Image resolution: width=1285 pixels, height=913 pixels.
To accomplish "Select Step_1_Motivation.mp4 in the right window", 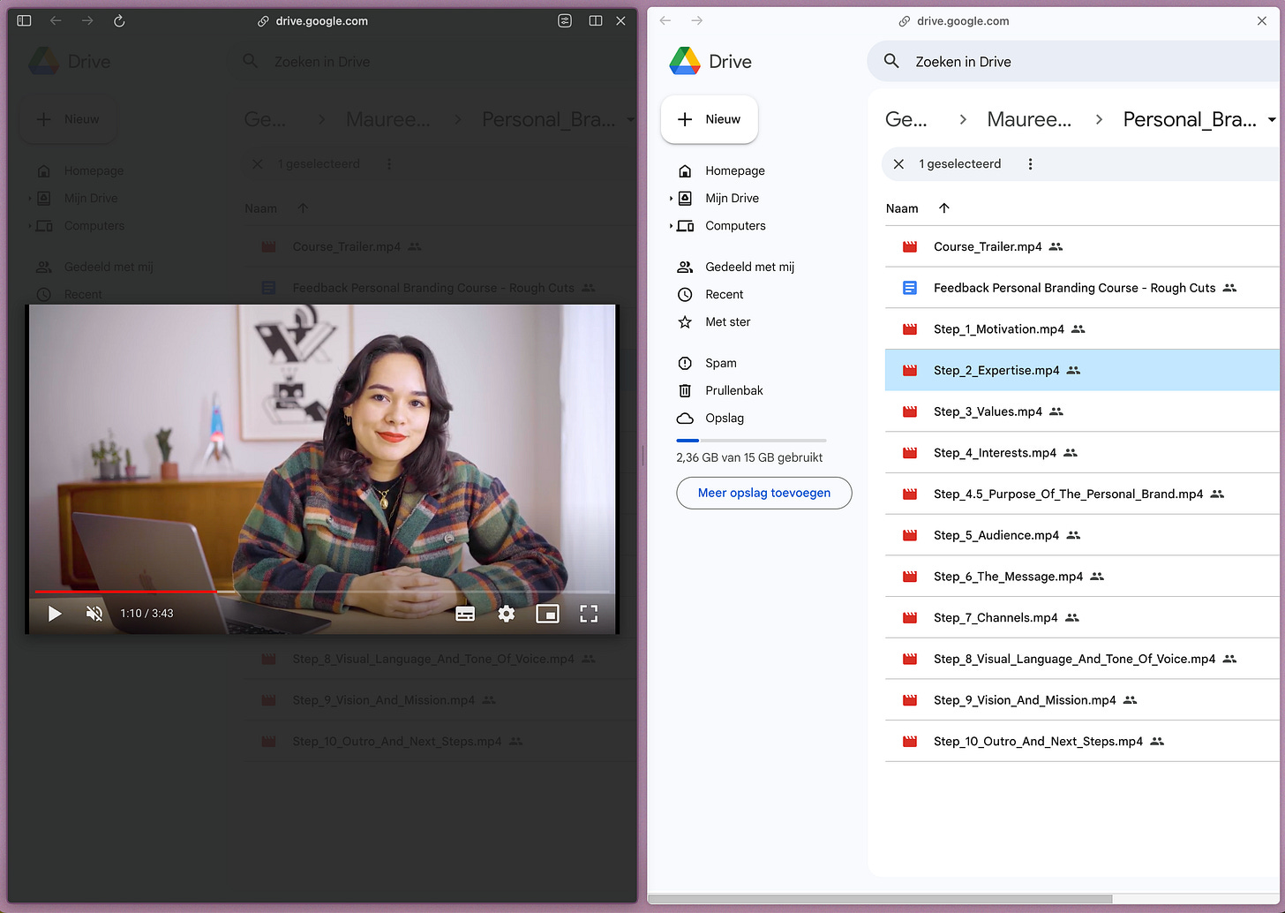I will [1082, 329].
